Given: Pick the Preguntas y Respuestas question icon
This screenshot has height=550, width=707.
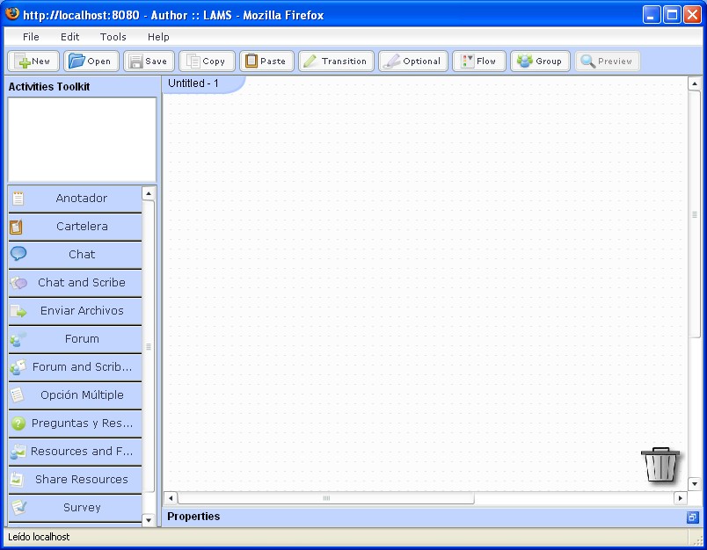Looking at the screenshot, I should pyautogui.click(x=18, y=423).
